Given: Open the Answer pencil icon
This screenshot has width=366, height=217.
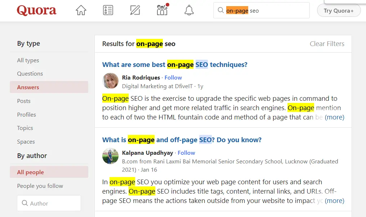Looking at the screenshot, I should (x=135, y=10).
